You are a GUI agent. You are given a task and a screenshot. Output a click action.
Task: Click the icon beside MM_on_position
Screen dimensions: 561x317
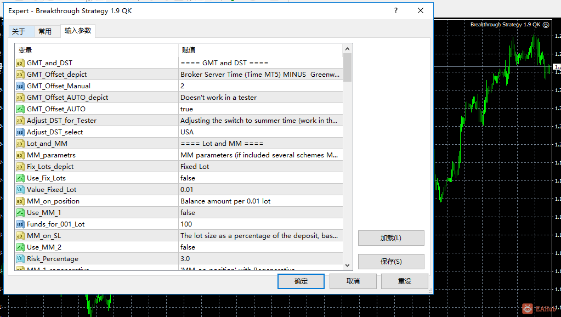point(20,201)
